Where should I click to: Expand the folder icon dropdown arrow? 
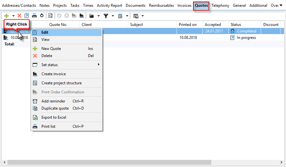click(x=98, y=16)
